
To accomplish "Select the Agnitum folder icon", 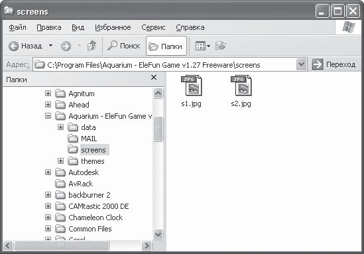I will coord(60,94).
